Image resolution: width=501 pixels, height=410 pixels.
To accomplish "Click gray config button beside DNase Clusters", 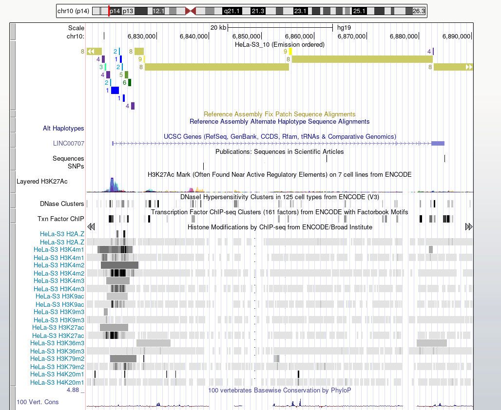I will click(x=13, y=200).
